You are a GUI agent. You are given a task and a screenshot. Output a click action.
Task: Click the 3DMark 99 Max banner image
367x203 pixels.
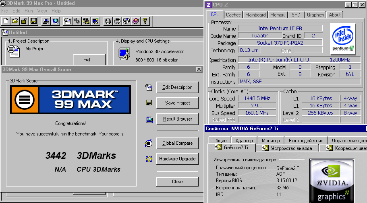[70, 100]
